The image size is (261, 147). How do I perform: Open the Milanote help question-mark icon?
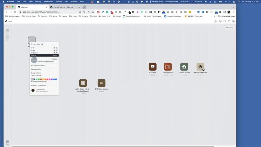coord(220,21)
